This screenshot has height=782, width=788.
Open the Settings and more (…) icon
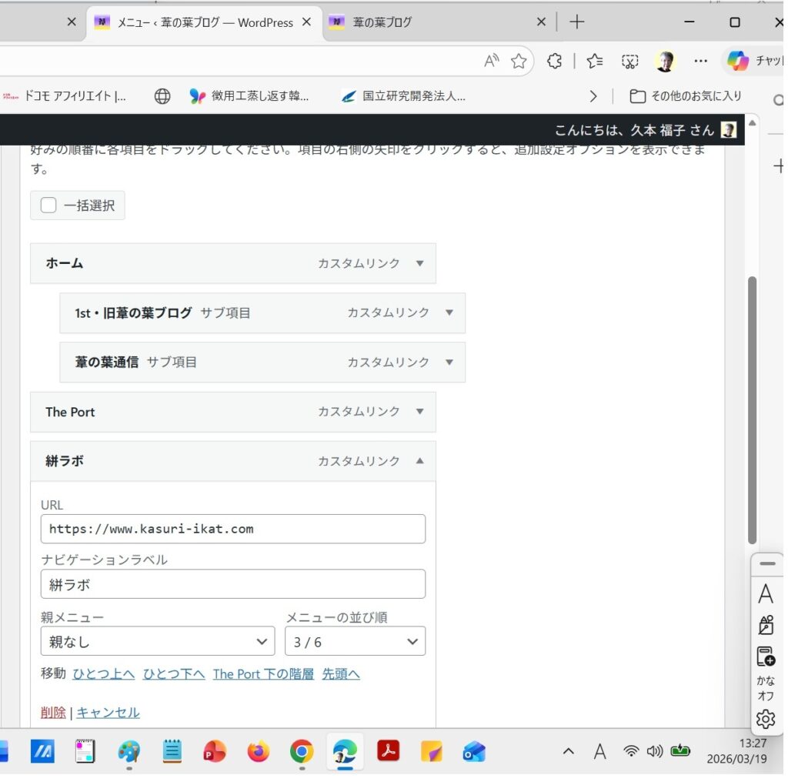(x=701, y=61)
